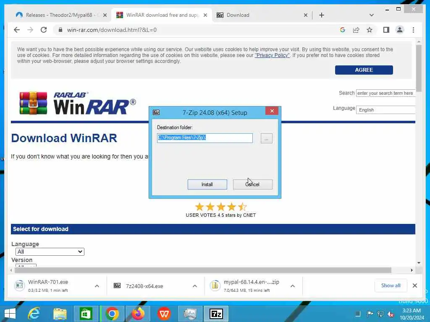Open the Windows Store taskbar icon

pos(86,314)
